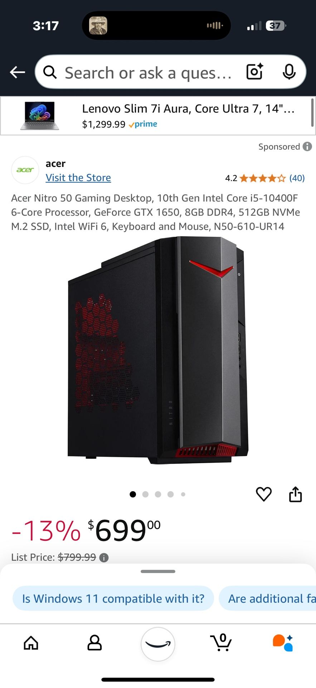316x688 pixels.
Task: Select third image carousel dot
Action: pyautogui.click(x=158, y=494)
